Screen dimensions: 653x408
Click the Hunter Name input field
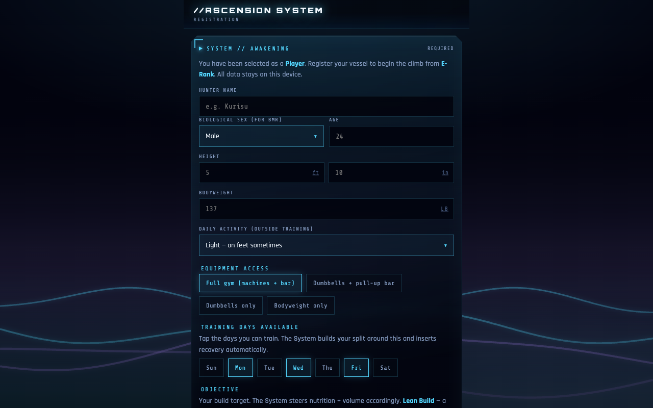coord(326,106)
